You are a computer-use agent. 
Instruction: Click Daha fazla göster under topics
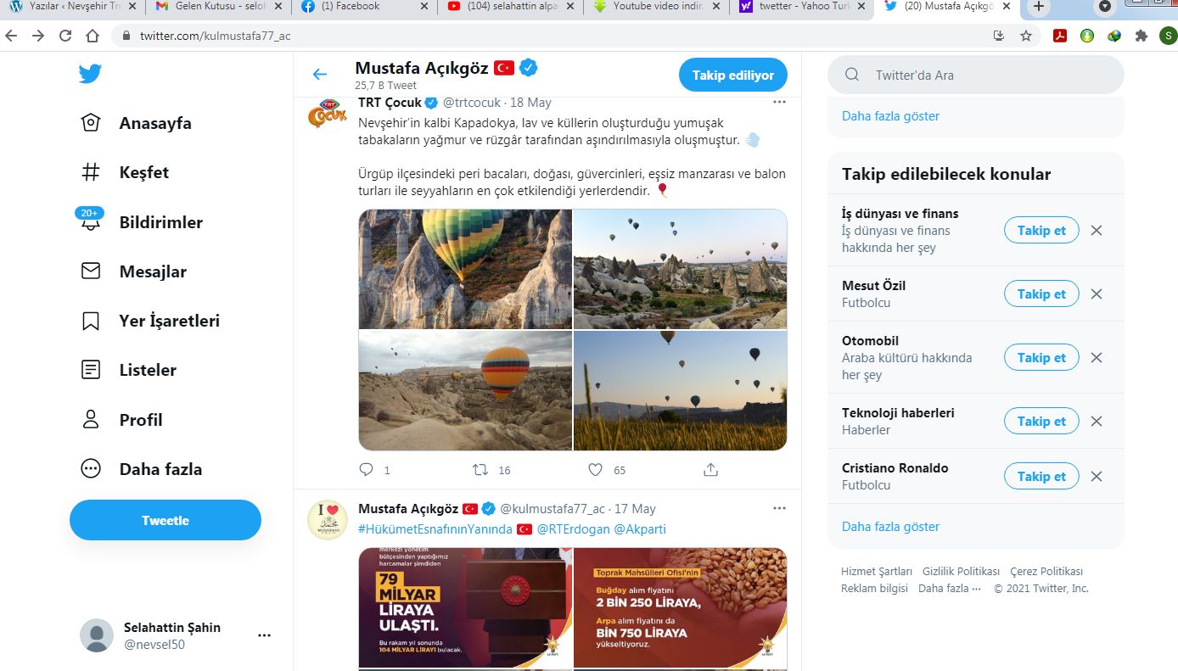coord(890,526)
